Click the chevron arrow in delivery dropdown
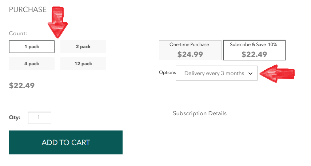This screenshot has height=166, width=311. [250, 73]
